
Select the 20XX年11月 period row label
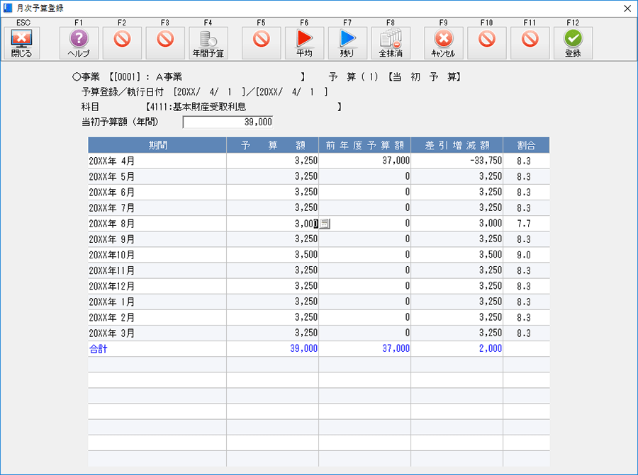[112, 270]
